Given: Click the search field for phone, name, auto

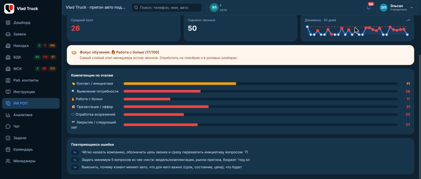Looking at the screenshot, I should 167,8.
